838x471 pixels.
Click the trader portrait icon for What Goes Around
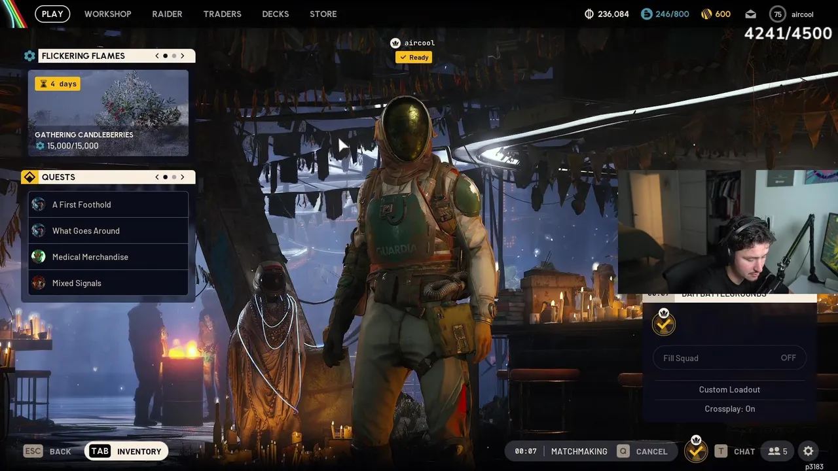39,231
